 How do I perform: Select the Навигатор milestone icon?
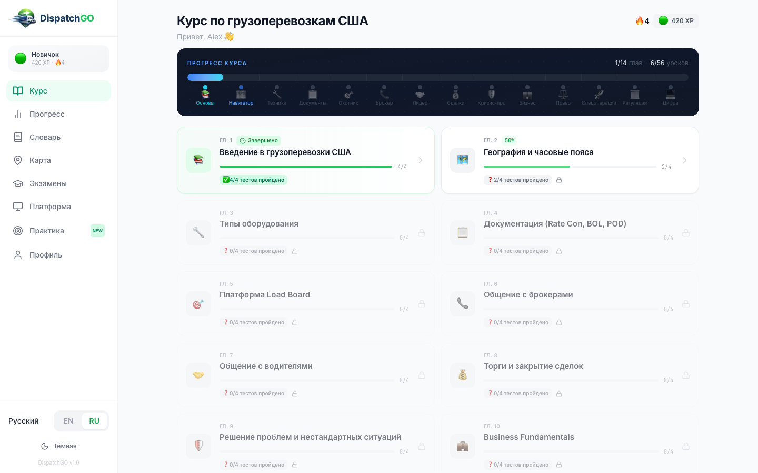241,96
